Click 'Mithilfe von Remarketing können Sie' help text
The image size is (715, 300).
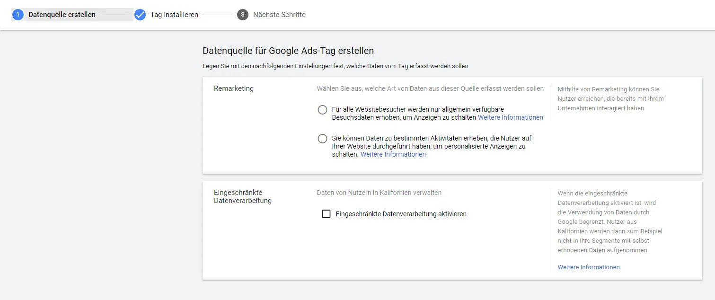pos(610,98)
